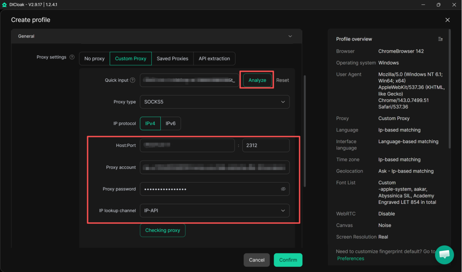462x272 pixels.
Task: Collapse the General section chevron
Action: 290,36
